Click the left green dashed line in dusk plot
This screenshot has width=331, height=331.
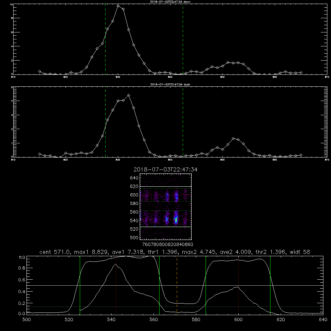[105, 122]
